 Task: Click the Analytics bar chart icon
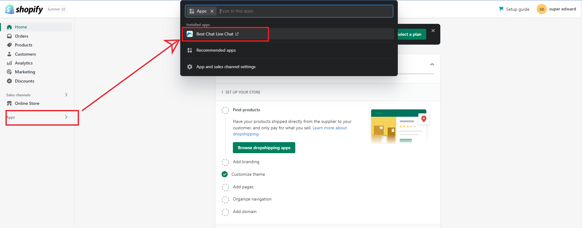pyautogui.click(x=9, y=63)
